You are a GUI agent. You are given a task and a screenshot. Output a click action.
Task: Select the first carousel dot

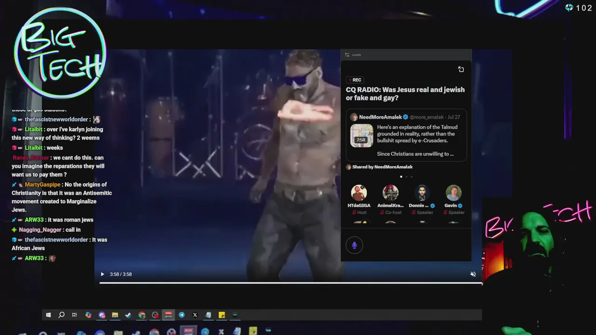click(x=401, y=177)
